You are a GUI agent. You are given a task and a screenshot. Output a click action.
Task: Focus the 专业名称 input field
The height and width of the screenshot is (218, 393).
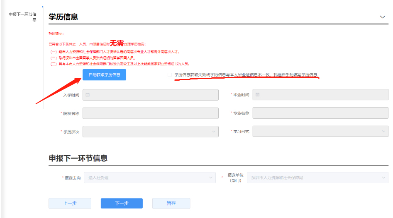(x=320, y=113)
